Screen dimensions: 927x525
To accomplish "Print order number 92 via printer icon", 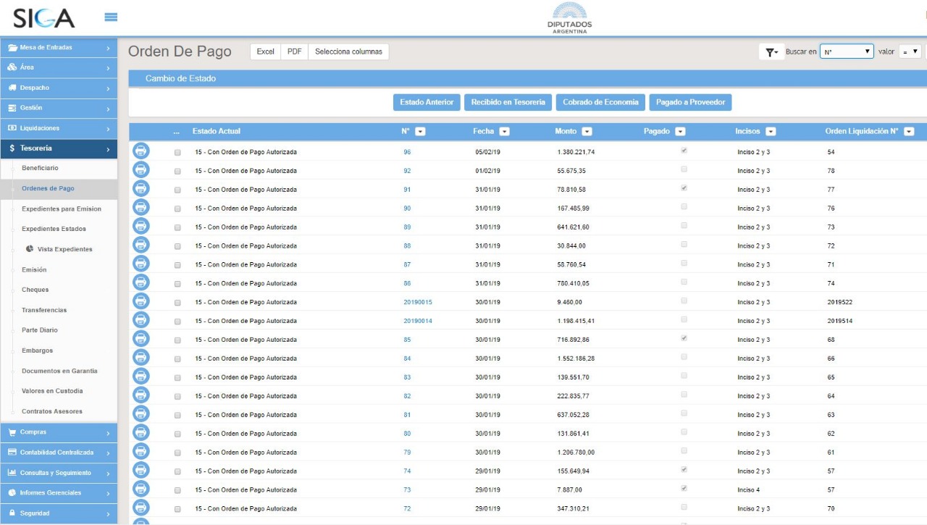I will pos(141,169).
